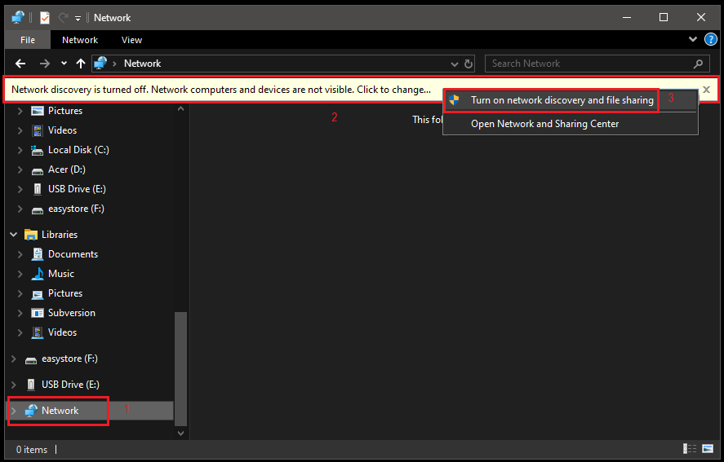This screenshot has height=462, width=724.
Task: Click the Refresh icon in address bar
Action: tap(469, 64)
